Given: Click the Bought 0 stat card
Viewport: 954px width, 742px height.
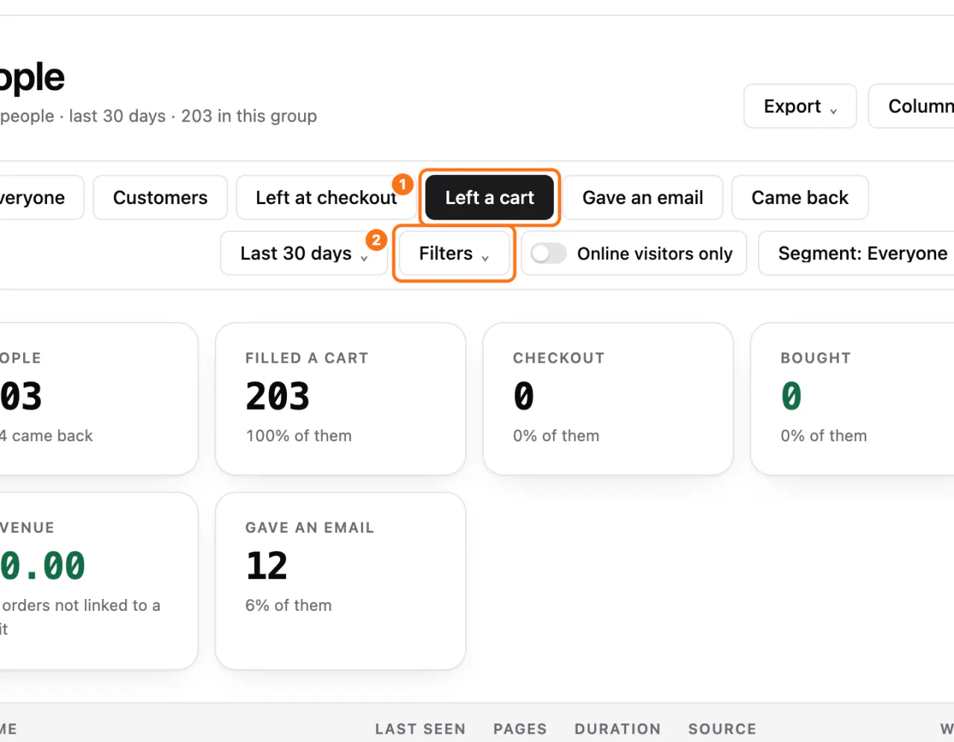Looking at the screenshot, I should coord(853,399).
